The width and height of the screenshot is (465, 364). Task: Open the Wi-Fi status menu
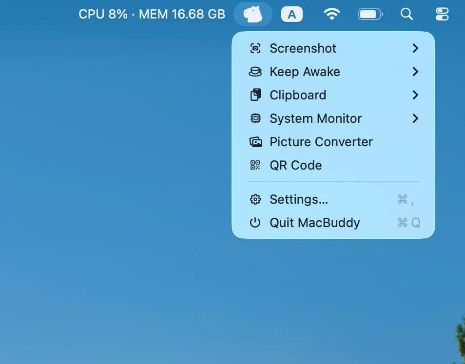(332, 14)
